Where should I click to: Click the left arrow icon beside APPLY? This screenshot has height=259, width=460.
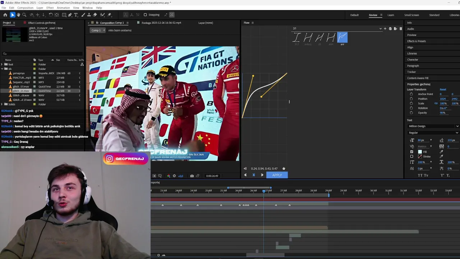[245, 175]
